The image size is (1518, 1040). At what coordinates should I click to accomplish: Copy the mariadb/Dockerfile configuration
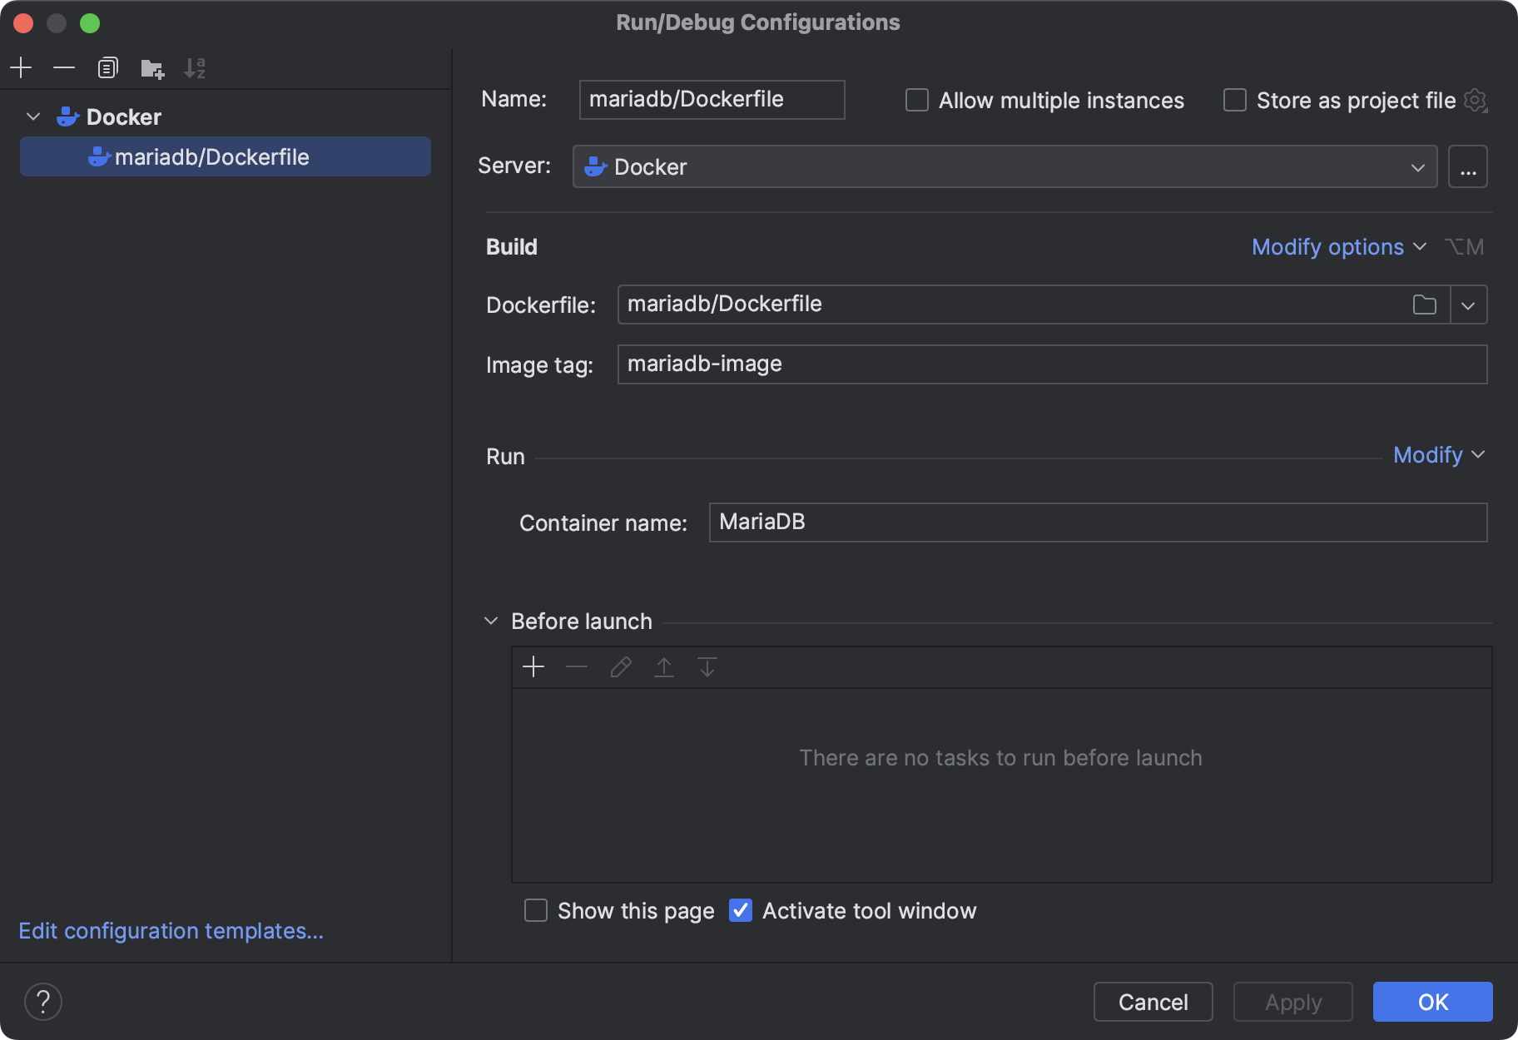point(107,67)
